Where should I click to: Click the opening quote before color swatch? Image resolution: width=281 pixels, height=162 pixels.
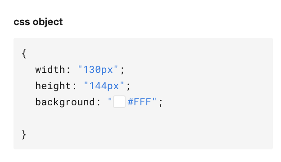[x=110, y=99]
